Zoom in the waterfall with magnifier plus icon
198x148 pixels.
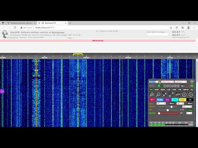152,94
